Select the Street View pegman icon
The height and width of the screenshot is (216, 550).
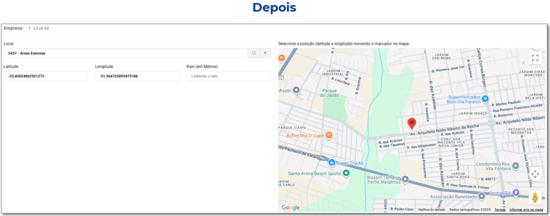(534, 197)
